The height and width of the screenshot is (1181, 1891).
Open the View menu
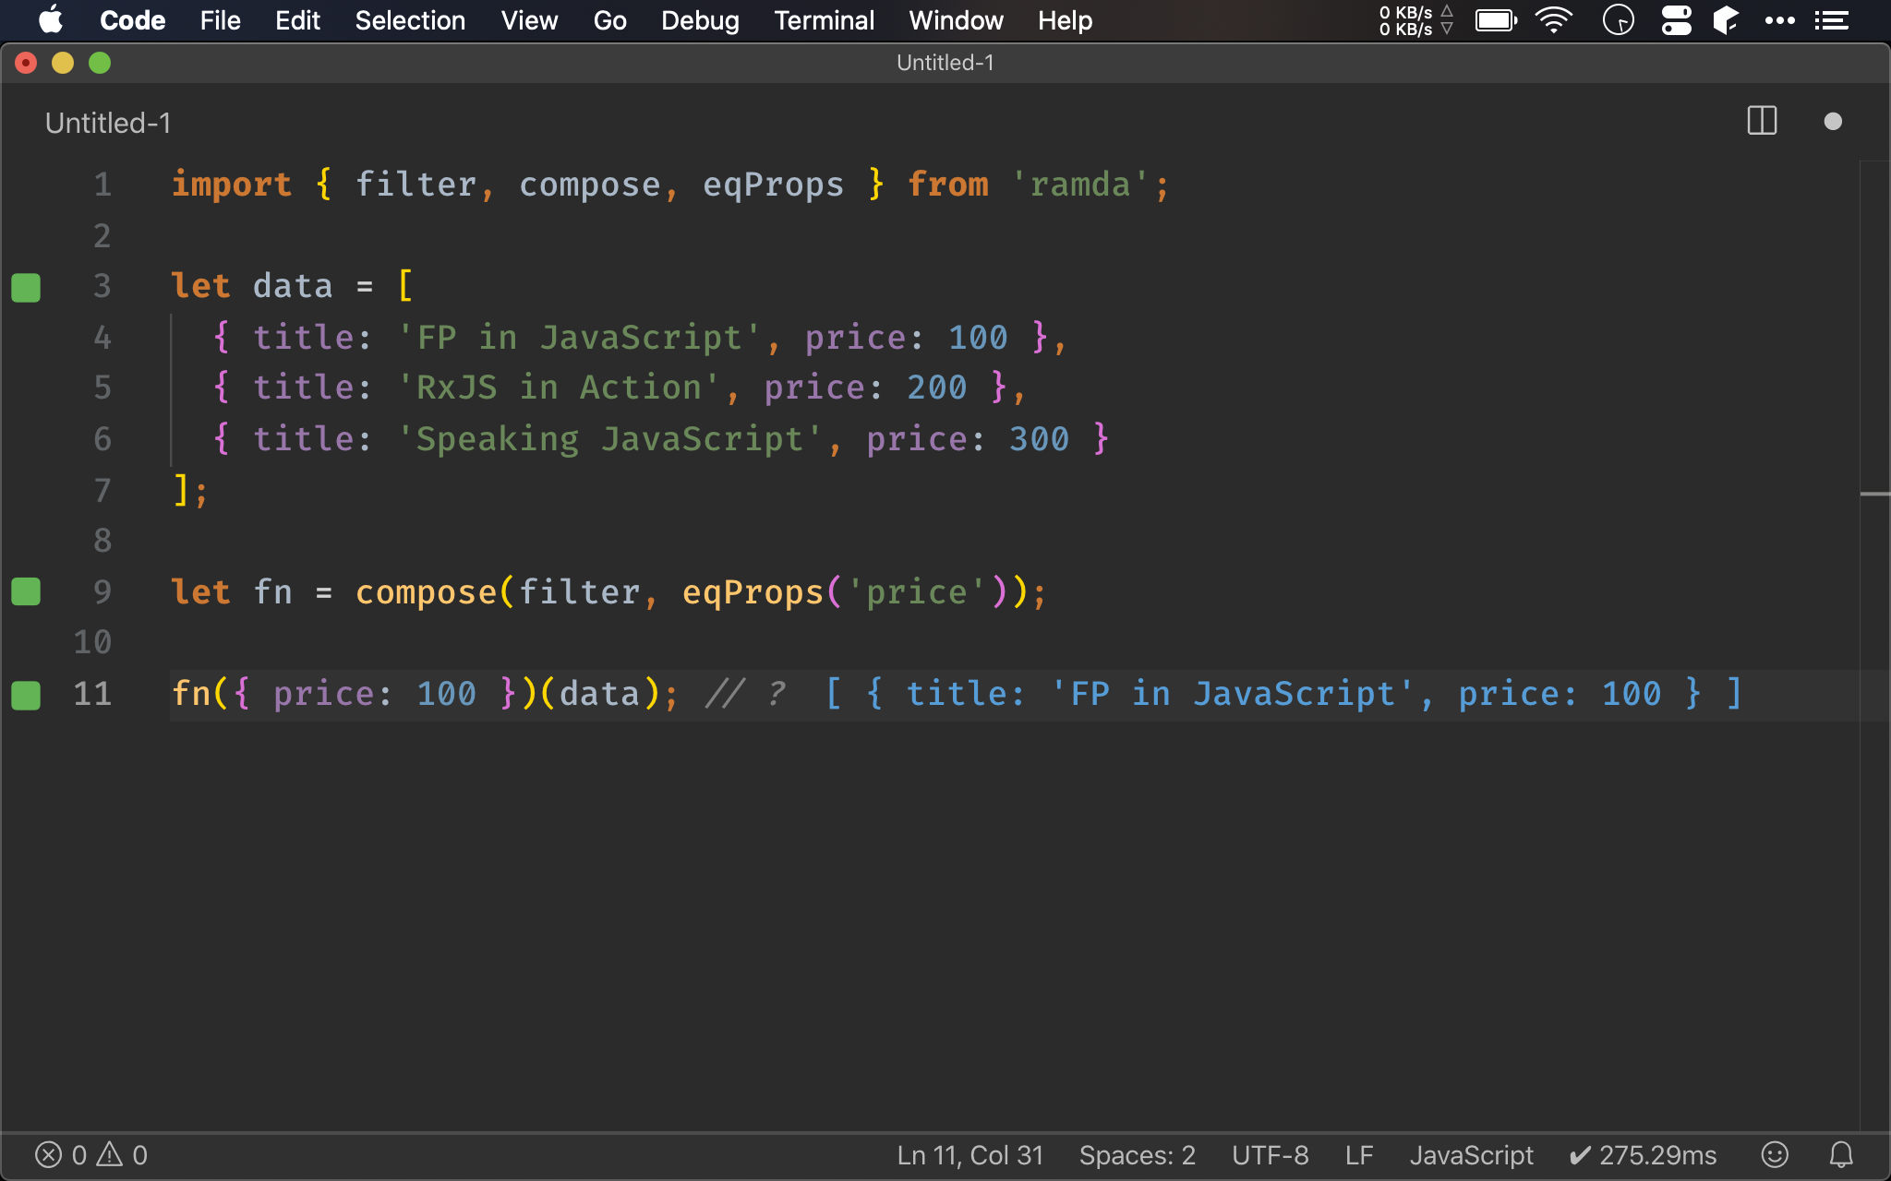click(529, 20)
